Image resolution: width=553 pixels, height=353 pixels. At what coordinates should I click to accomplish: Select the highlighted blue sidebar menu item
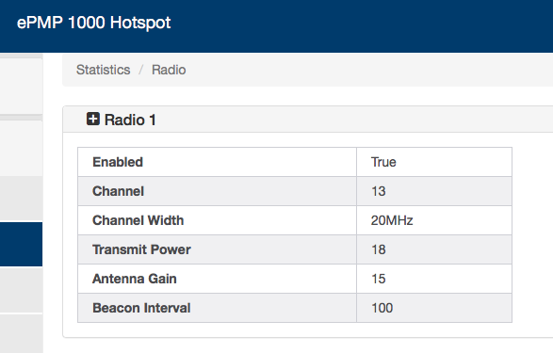tap(21, 244)
